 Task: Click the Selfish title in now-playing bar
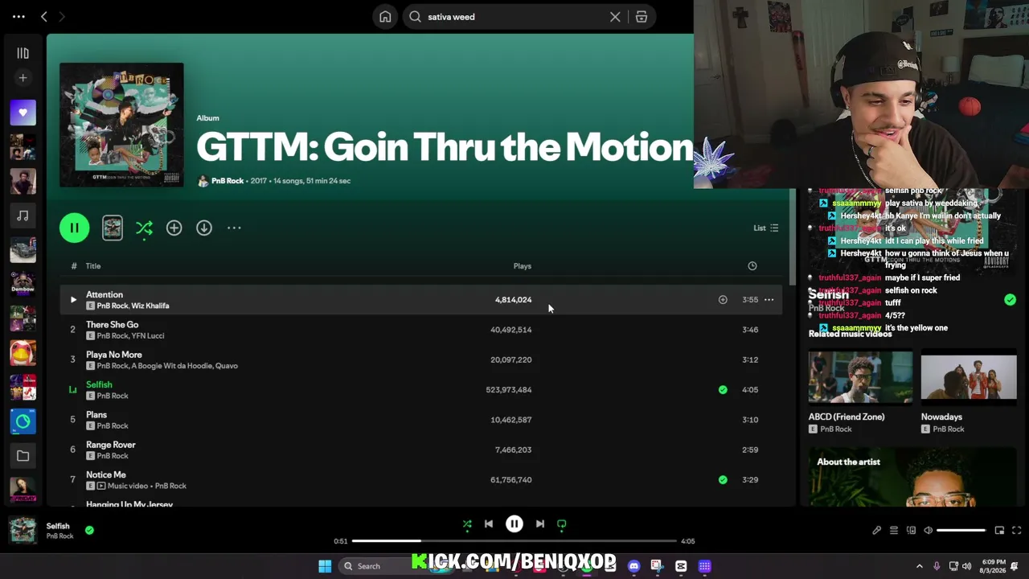point(58,526)
